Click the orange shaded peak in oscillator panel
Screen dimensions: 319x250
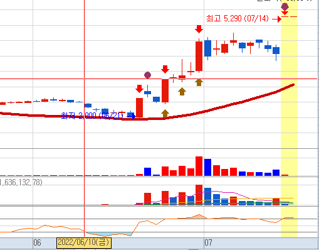pyautogui.click(x=199, y=217)
